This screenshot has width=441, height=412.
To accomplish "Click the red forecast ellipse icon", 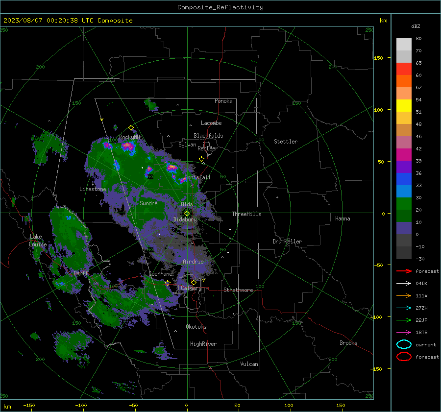I will click(404, 357).
